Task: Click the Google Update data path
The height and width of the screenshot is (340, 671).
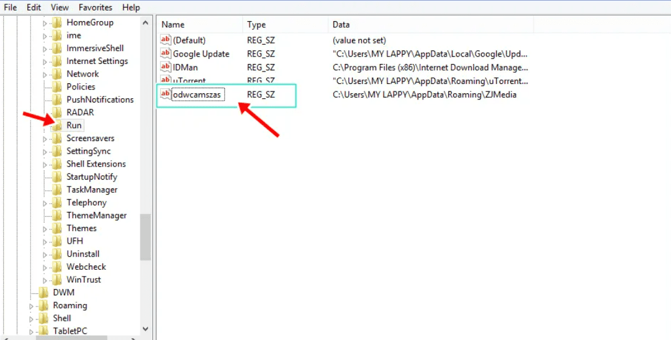Action: coord(430,53)
